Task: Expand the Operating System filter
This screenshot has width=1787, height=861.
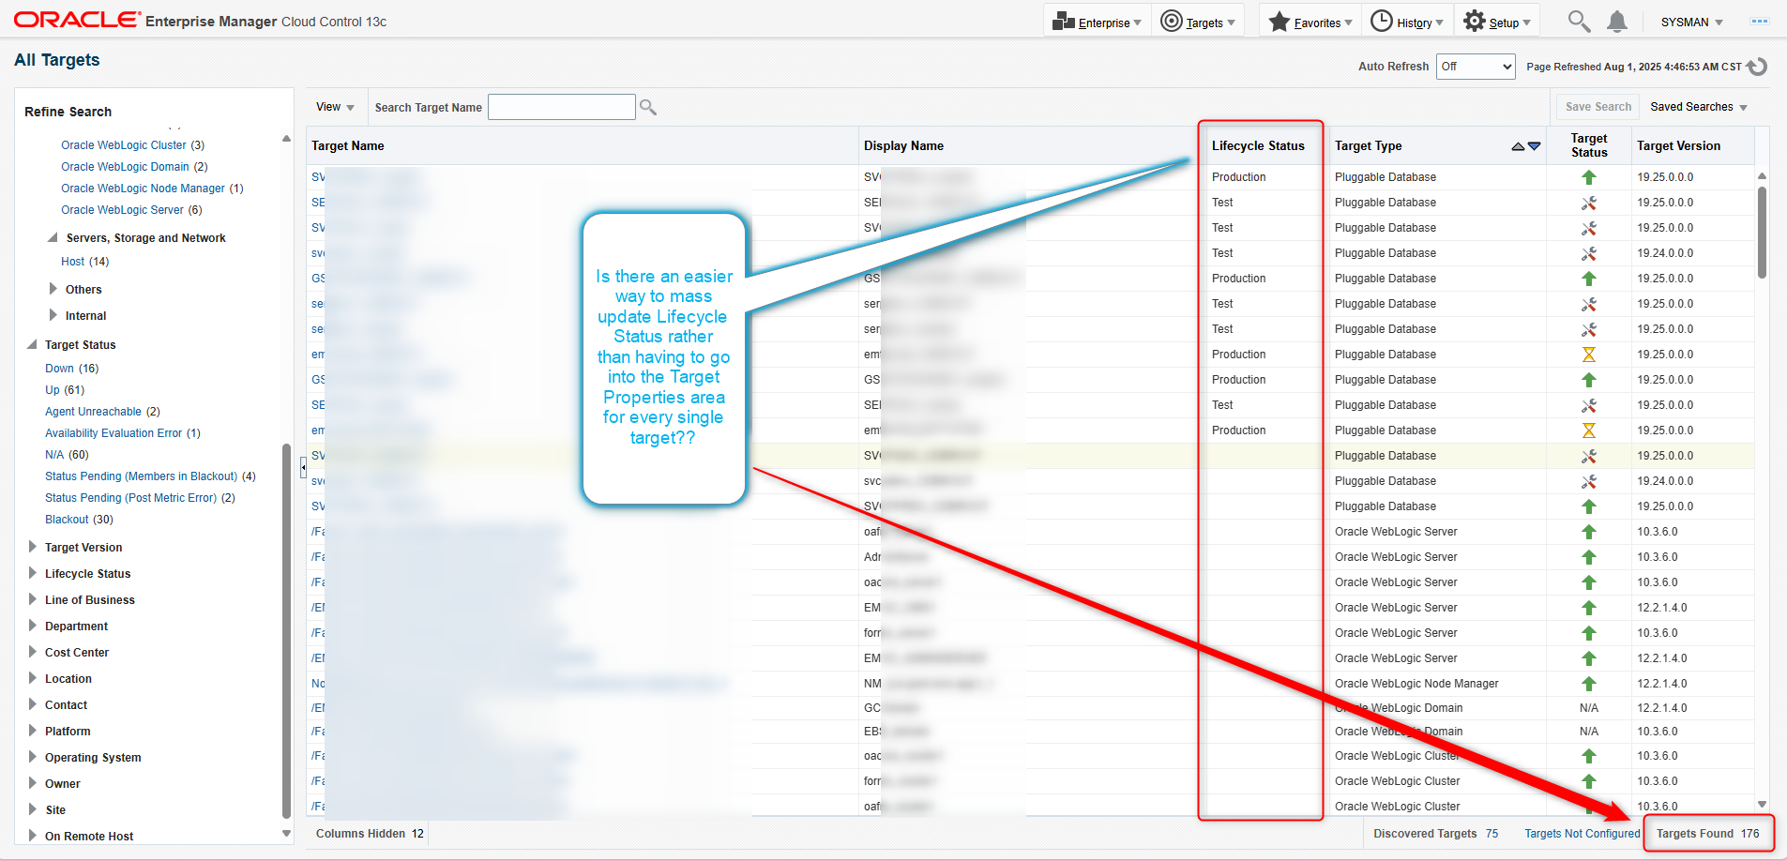Action: (33, 757)
